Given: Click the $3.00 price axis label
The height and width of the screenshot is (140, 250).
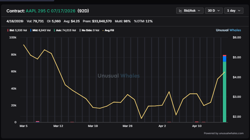Looking at the screenshot, I should 237,97.
